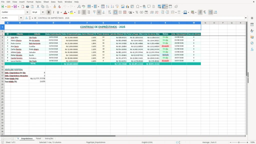Open the Format menu
This screenshot has width=256, height=144.
[30, 2]
